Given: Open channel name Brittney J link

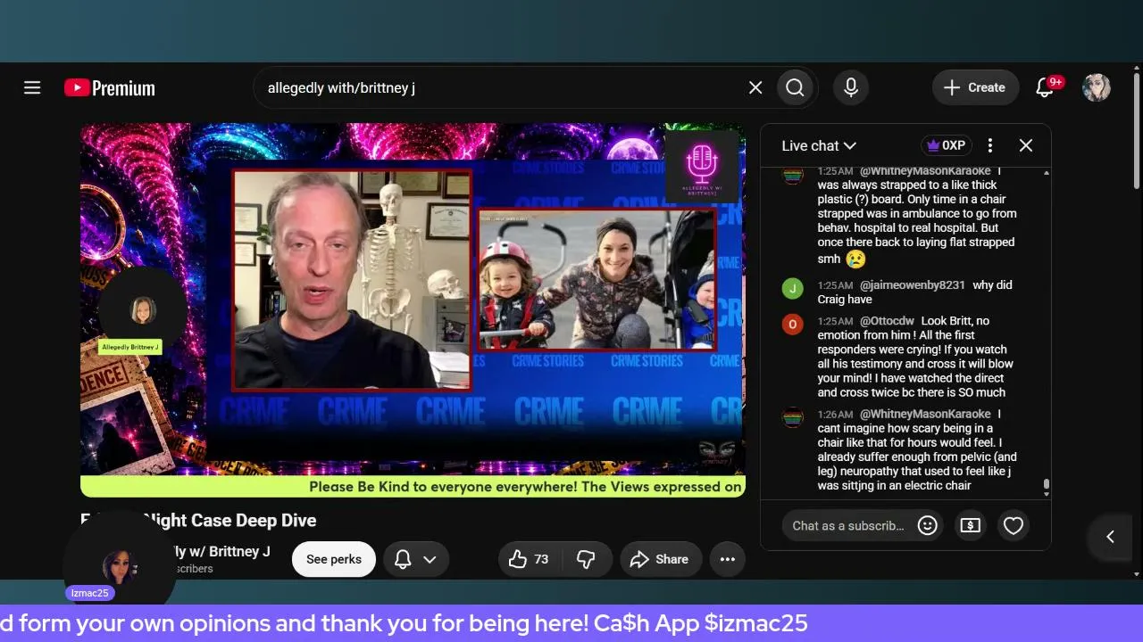Looking at the screenshot, I should (221, 551).
